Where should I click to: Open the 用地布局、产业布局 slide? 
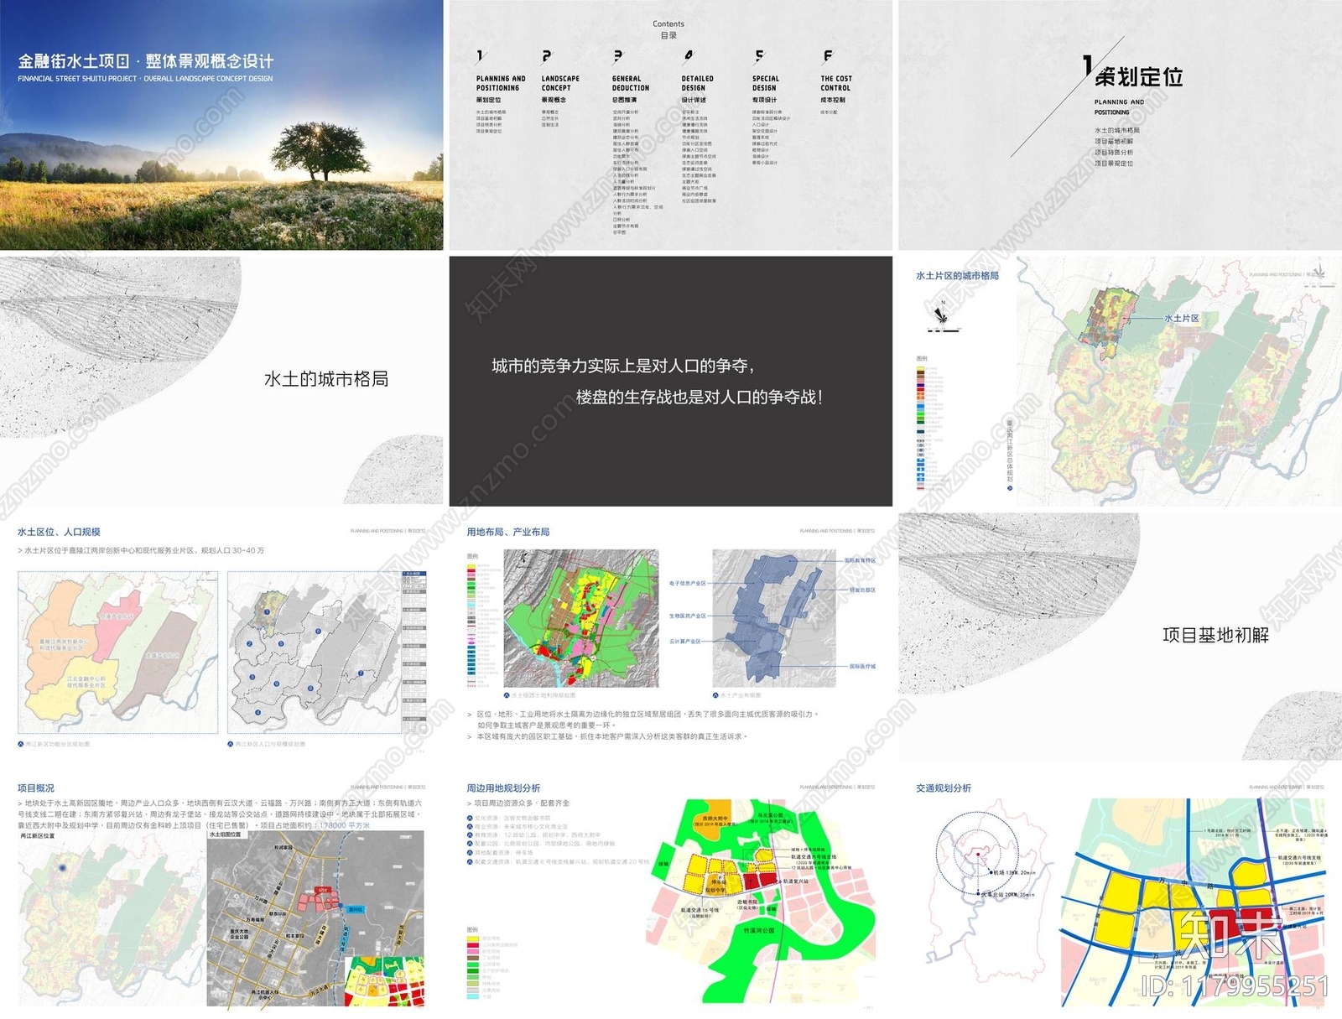point(670,637)
